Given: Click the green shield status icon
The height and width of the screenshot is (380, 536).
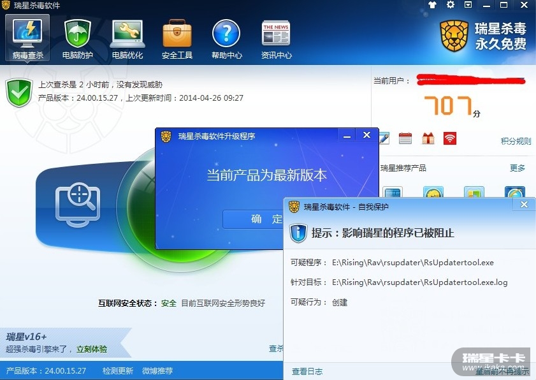Looking at the screenshot, I should click(19, 92).
